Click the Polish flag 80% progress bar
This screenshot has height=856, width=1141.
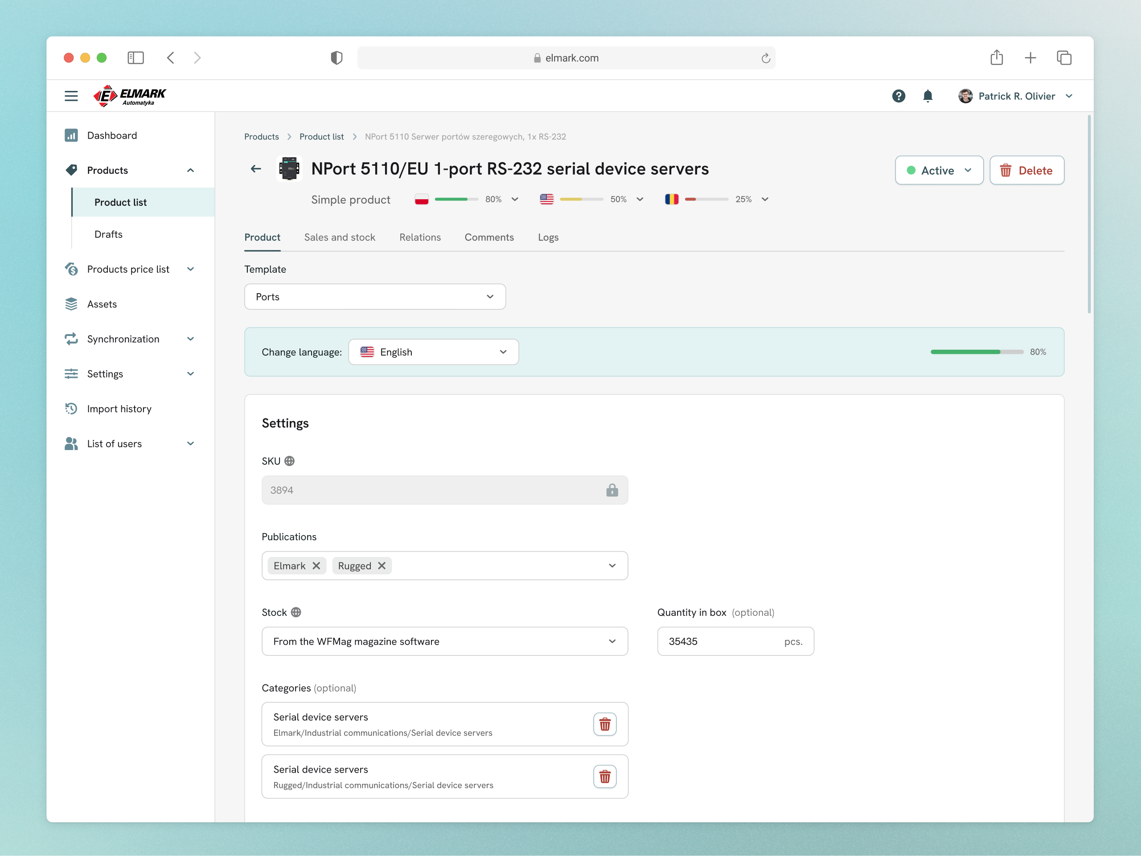click(456, 199)
